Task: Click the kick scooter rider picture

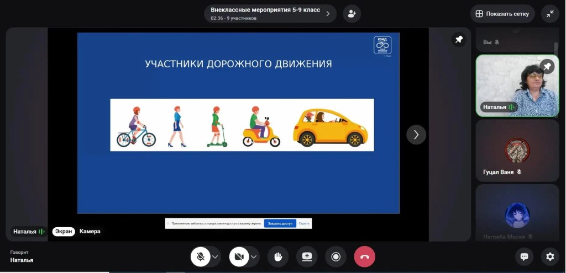Action: [217, 127]
